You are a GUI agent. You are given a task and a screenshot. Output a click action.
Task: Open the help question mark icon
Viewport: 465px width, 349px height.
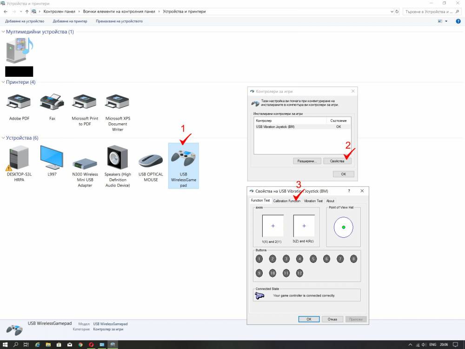(458, 21)
